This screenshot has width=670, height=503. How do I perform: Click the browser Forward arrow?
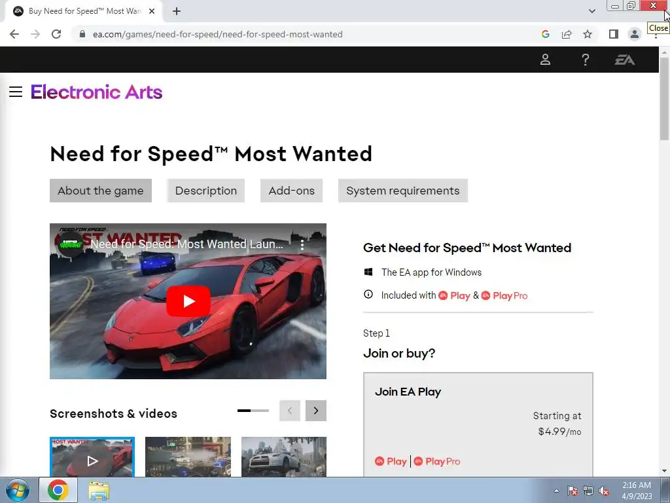click(x=35, y=34)
